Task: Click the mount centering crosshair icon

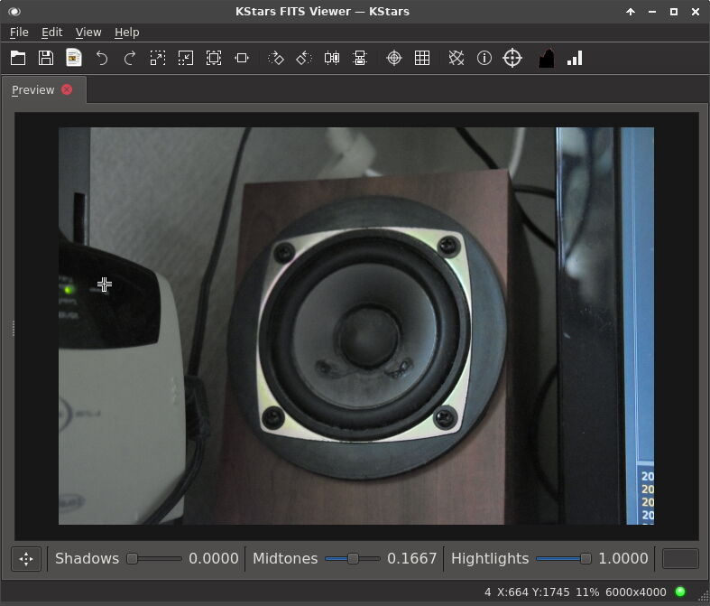Action: 512,58
